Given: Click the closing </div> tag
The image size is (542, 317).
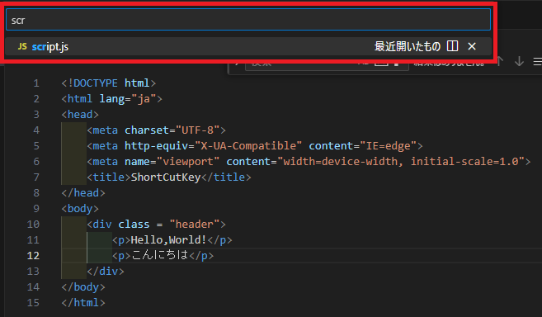Looking at the screenshot, I should [106, 271].
